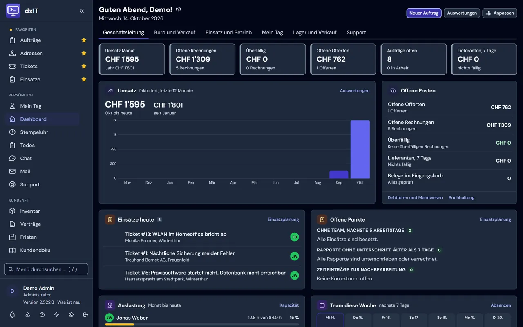The width and height of the screenshot is (523, 327).
Task: Click the question mark icon in sidebar footer
Action: pyautogui.click(x=42, y=314)
